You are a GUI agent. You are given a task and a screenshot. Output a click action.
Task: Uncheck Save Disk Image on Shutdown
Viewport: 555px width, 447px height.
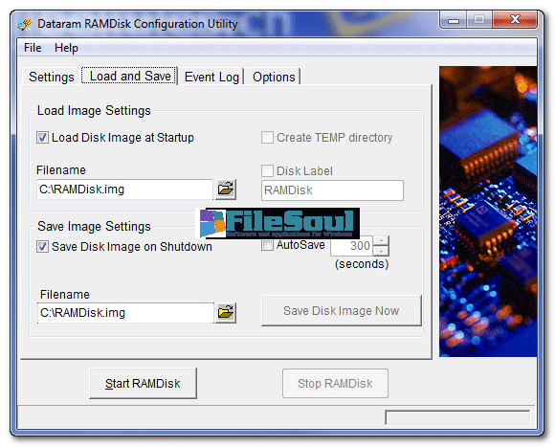pos(42,246)
